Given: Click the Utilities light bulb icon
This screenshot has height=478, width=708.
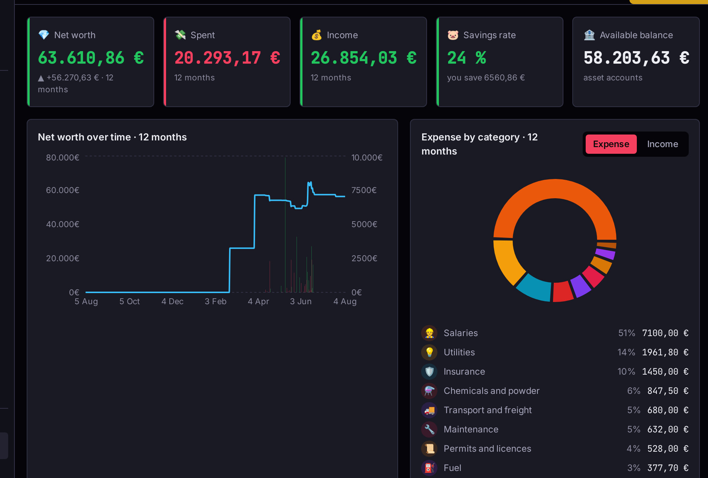Looking at the screenshot, I should point(429,352).
